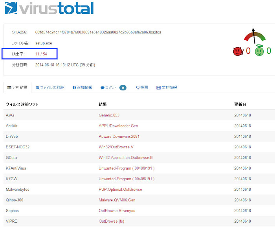
Task: Switch to the ファイルの詳細 tab
Action: tap(50, 87)
